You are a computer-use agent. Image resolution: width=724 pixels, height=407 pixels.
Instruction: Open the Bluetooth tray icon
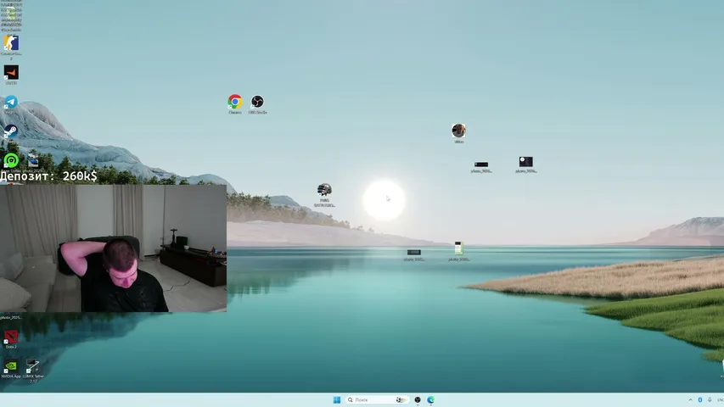pos(700,399)
